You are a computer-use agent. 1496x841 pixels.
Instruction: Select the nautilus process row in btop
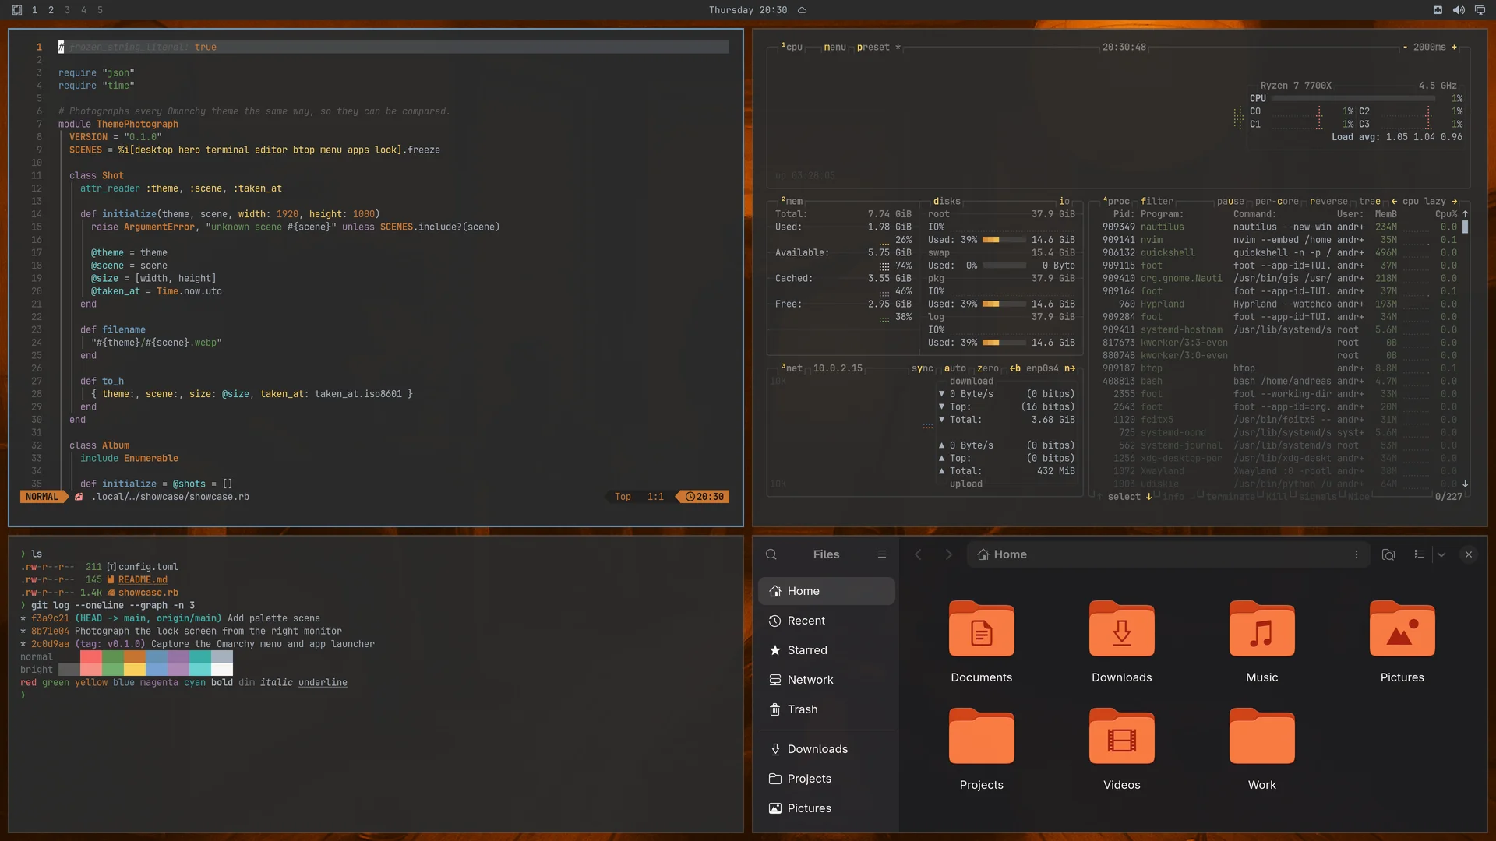pos(1279,227)
